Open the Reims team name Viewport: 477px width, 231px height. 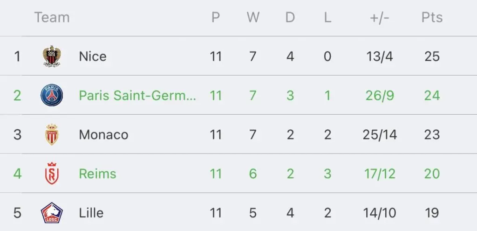click(x=98, y=174)
